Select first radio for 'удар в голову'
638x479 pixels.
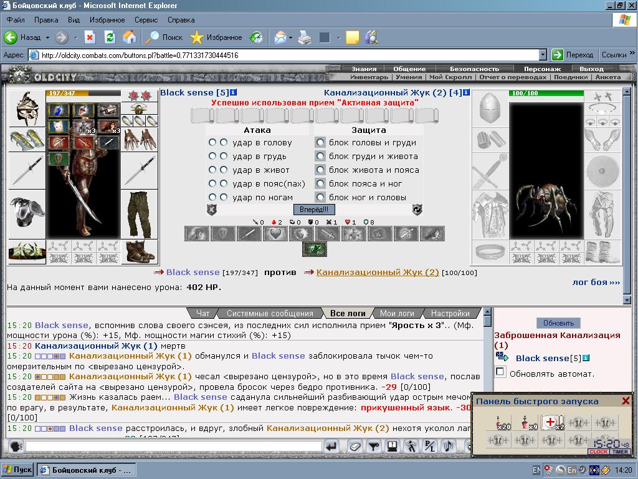pos(212,143)
